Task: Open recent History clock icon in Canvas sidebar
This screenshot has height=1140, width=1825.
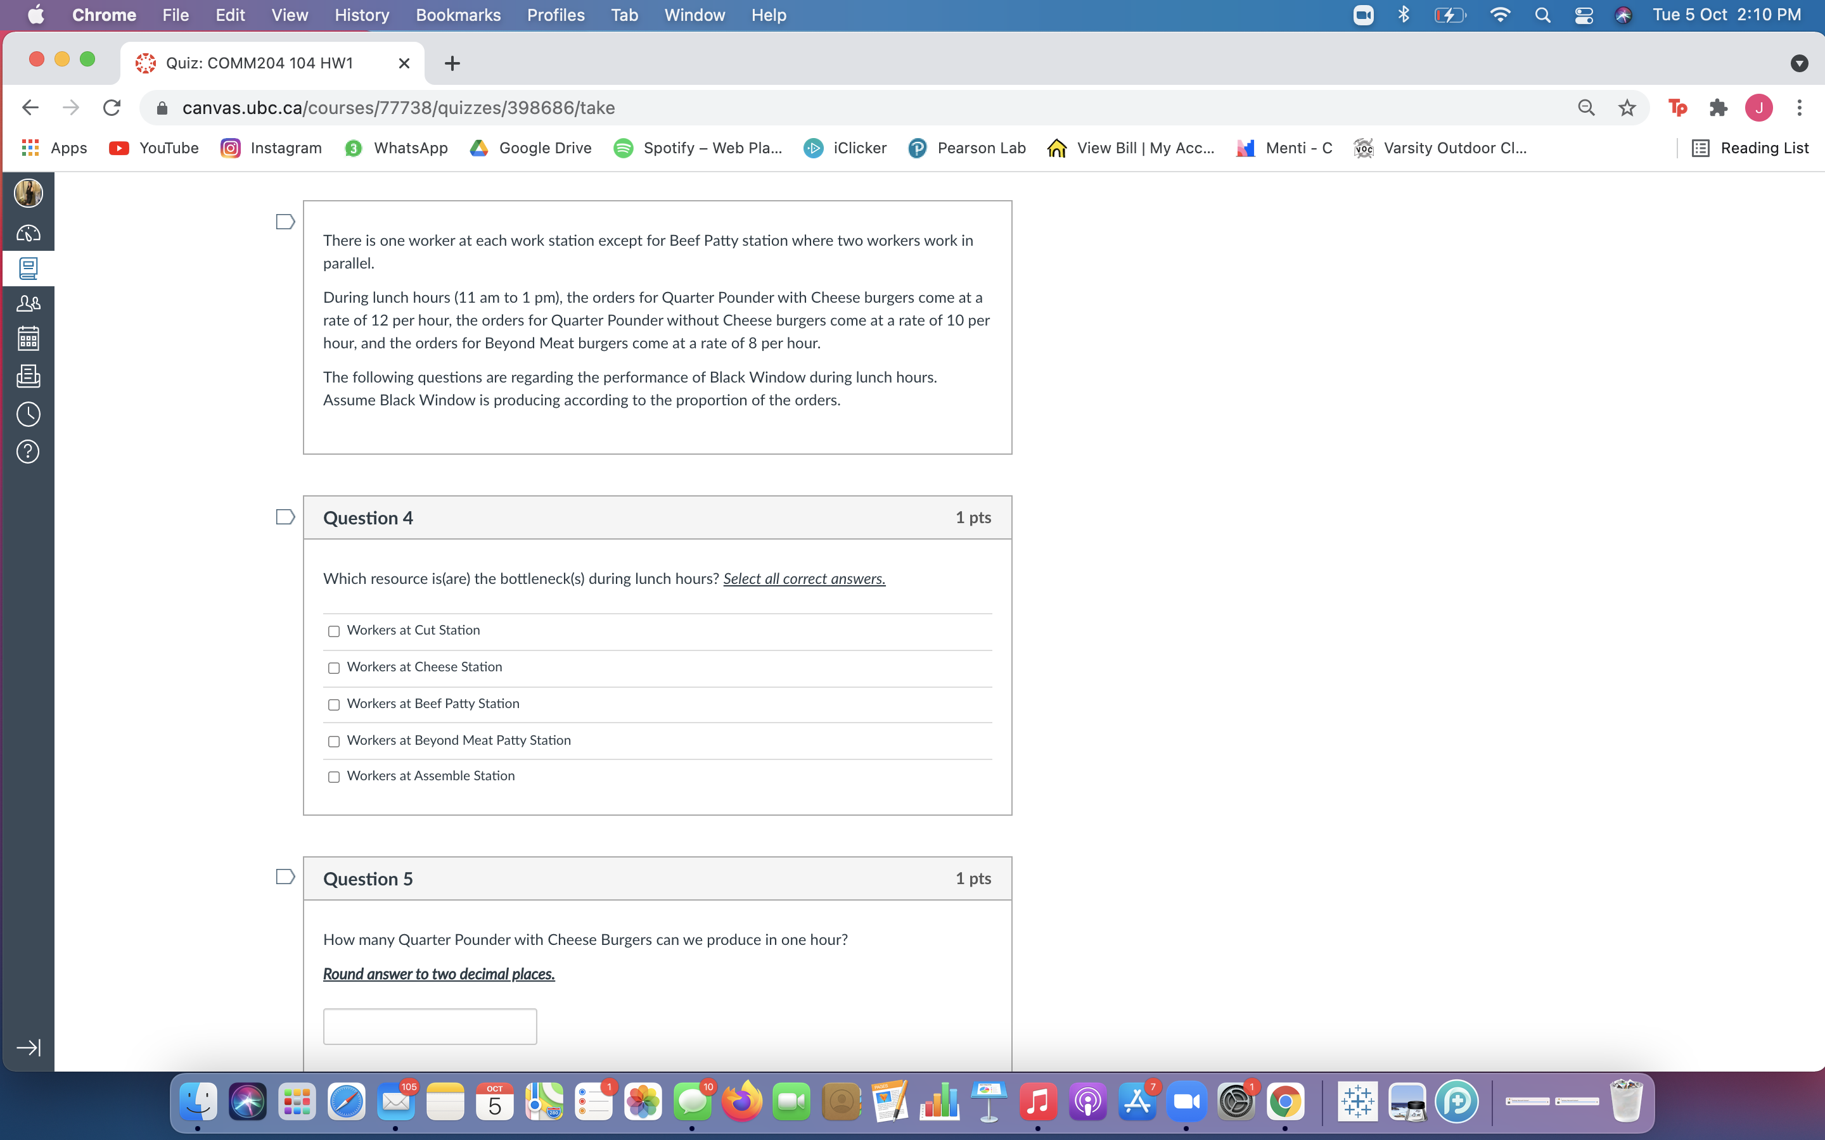Action: coord(28,413)
